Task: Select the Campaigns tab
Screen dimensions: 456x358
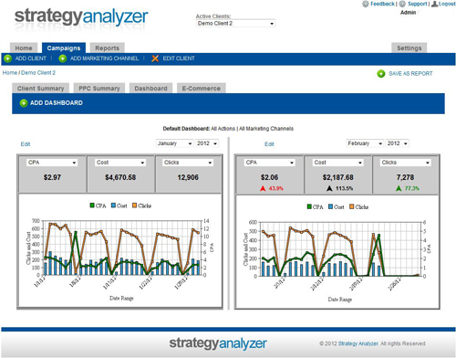Action: [x=64, y=48]
